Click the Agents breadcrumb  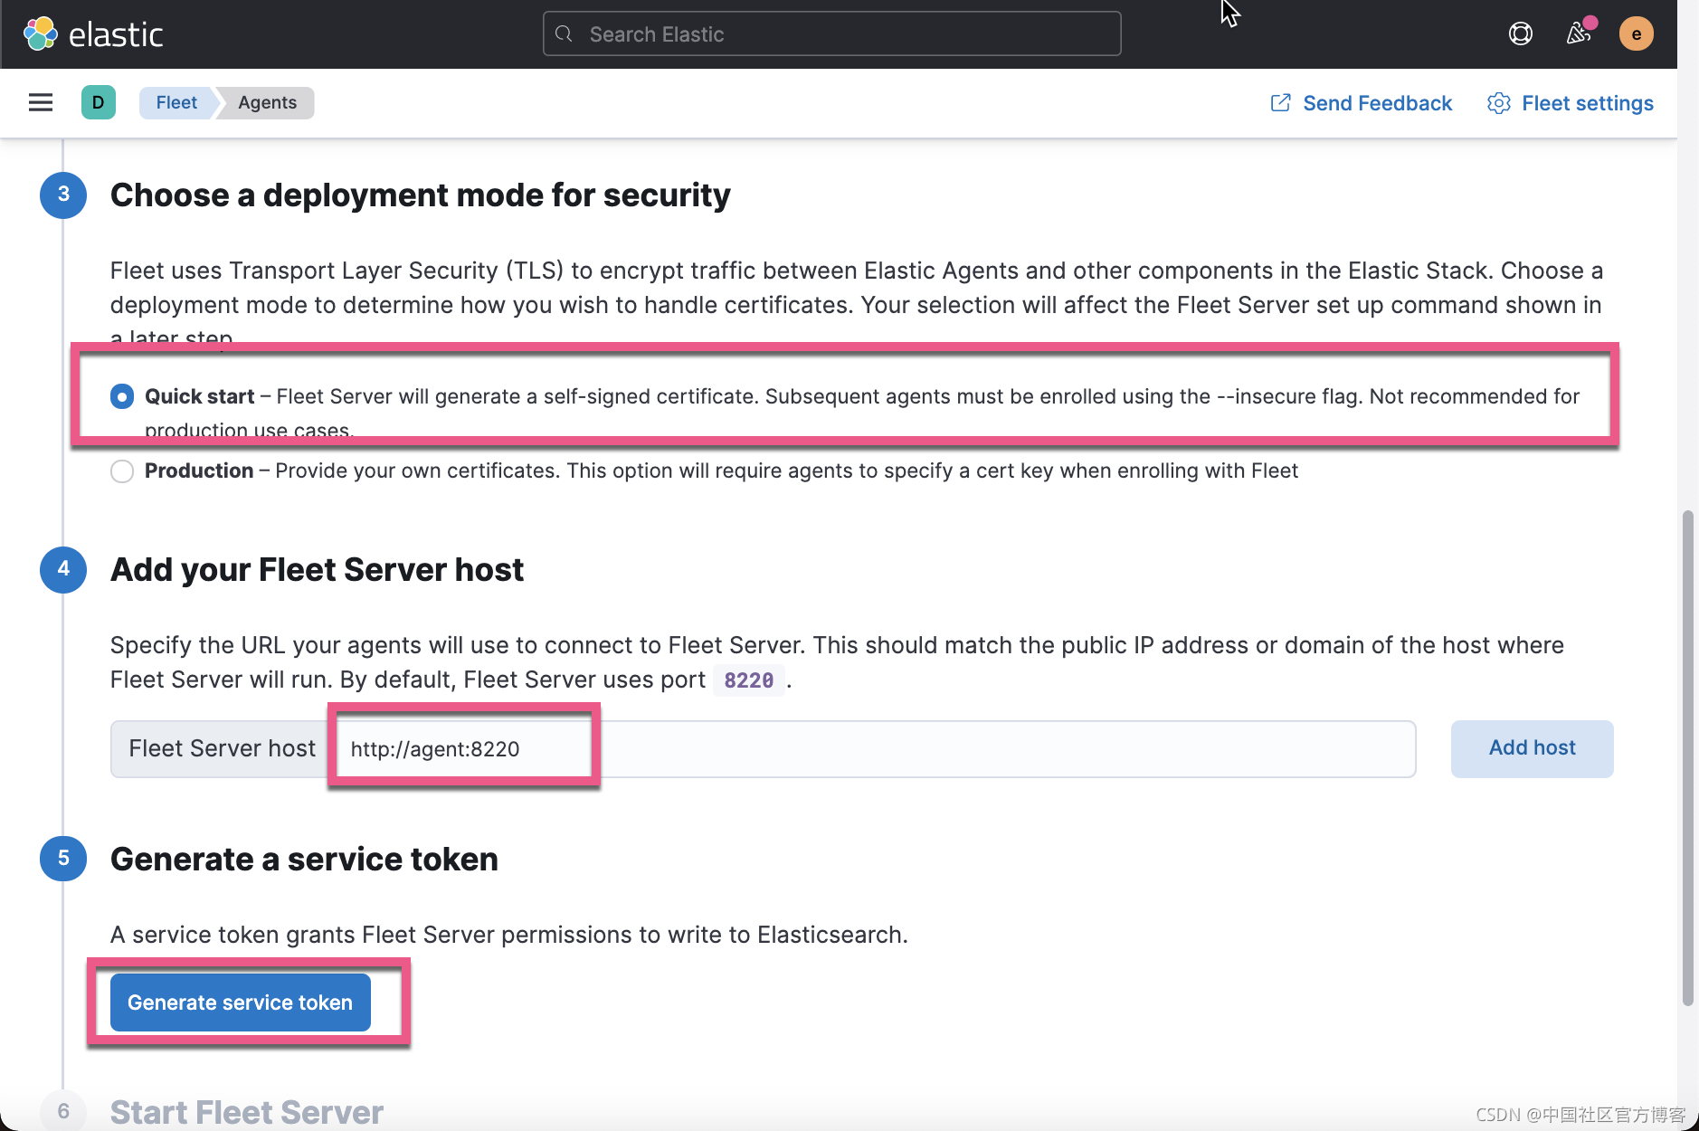pos(267,102)
